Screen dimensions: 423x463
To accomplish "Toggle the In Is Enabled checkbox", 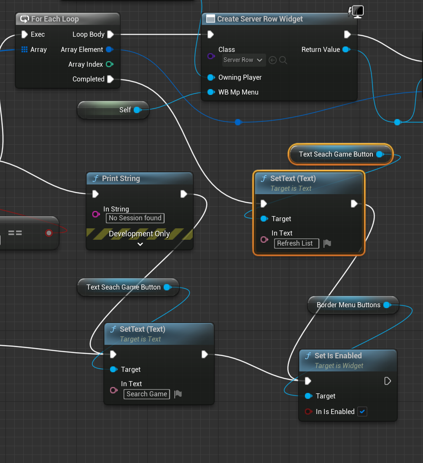I will click(x=362, y=412).
